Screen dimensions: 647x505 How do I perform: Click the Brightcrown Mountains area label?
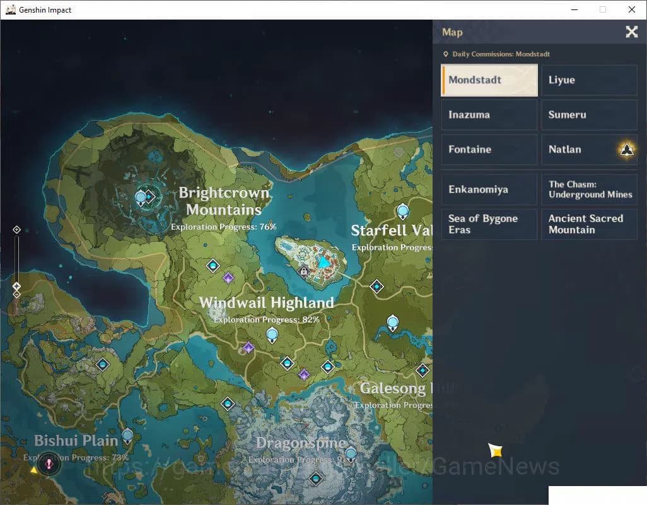coord(224,201)
